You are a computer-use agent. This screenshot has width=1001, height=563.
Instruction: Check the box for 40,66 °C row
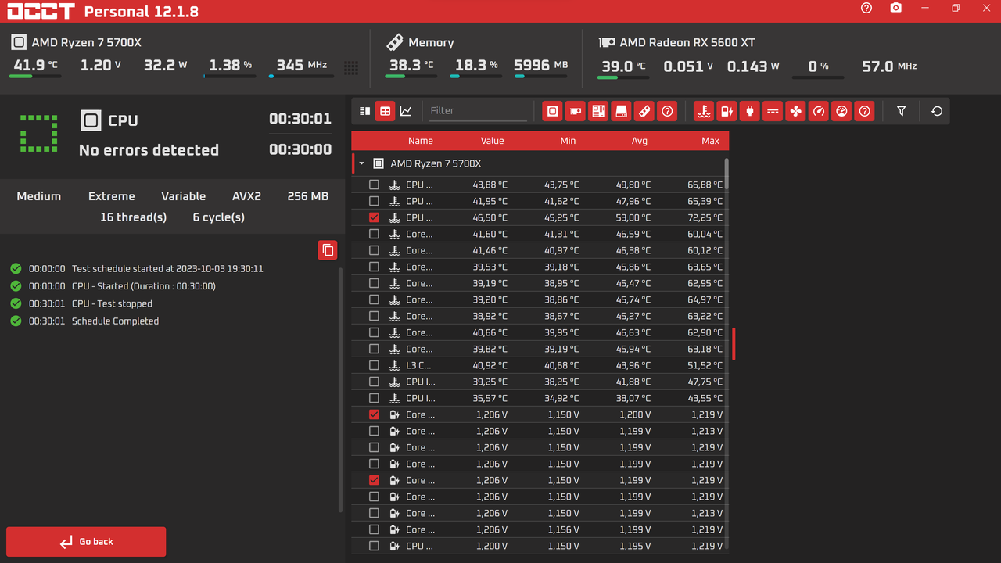[x=374, y=332]
